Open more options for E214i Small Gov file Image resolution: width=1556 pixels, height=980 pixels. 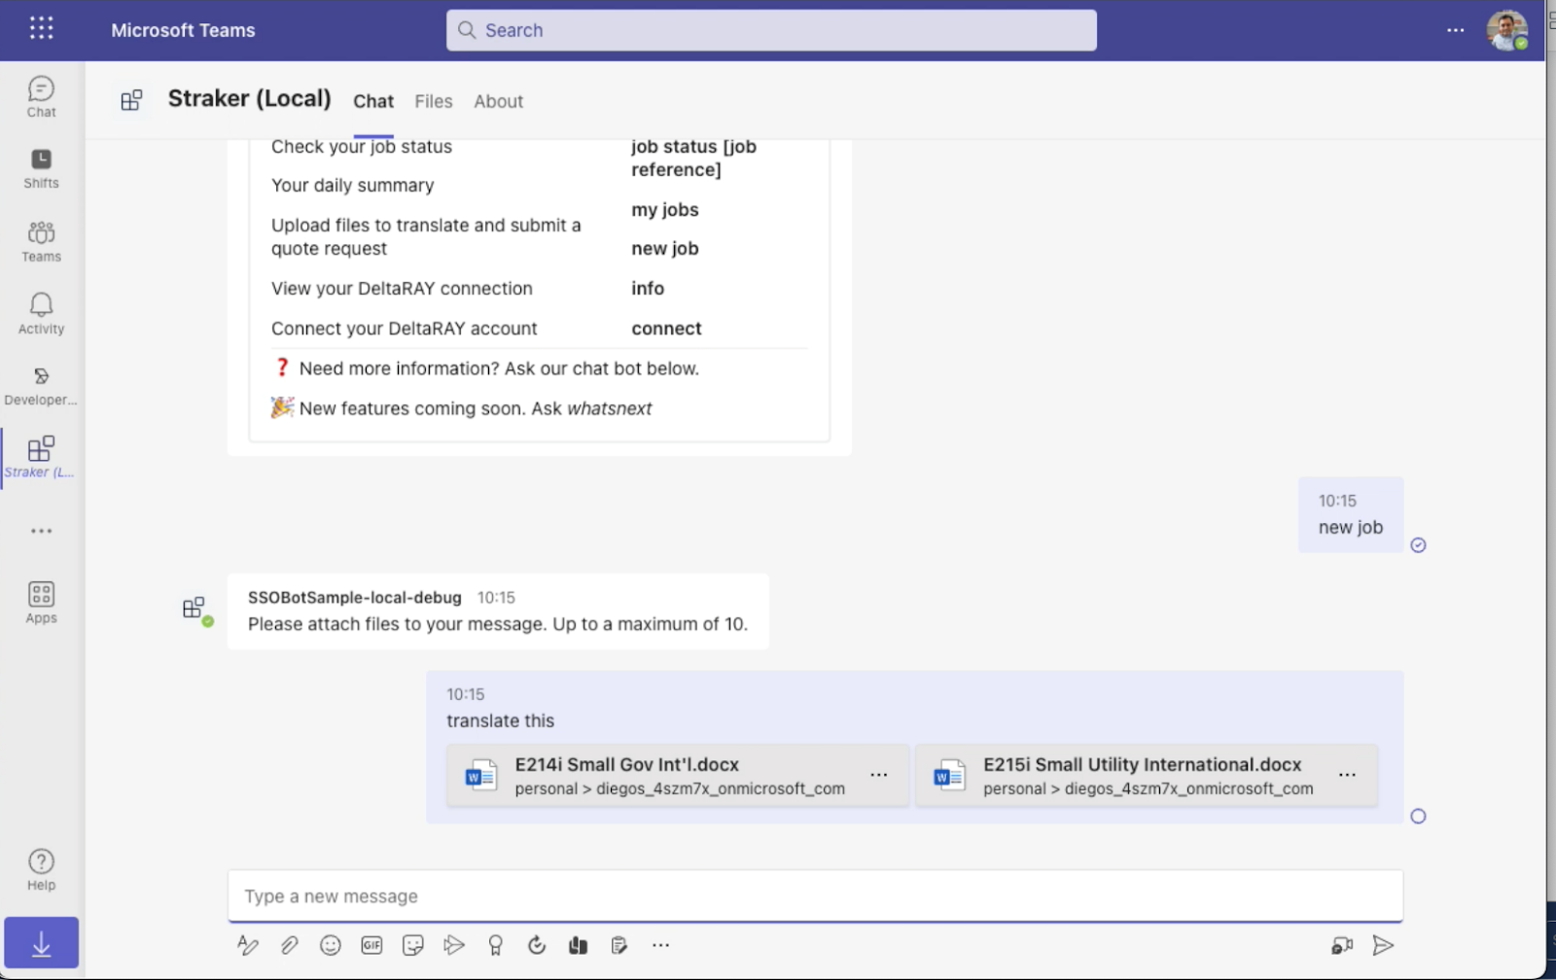pyautogui.click(x=879, y=775)
